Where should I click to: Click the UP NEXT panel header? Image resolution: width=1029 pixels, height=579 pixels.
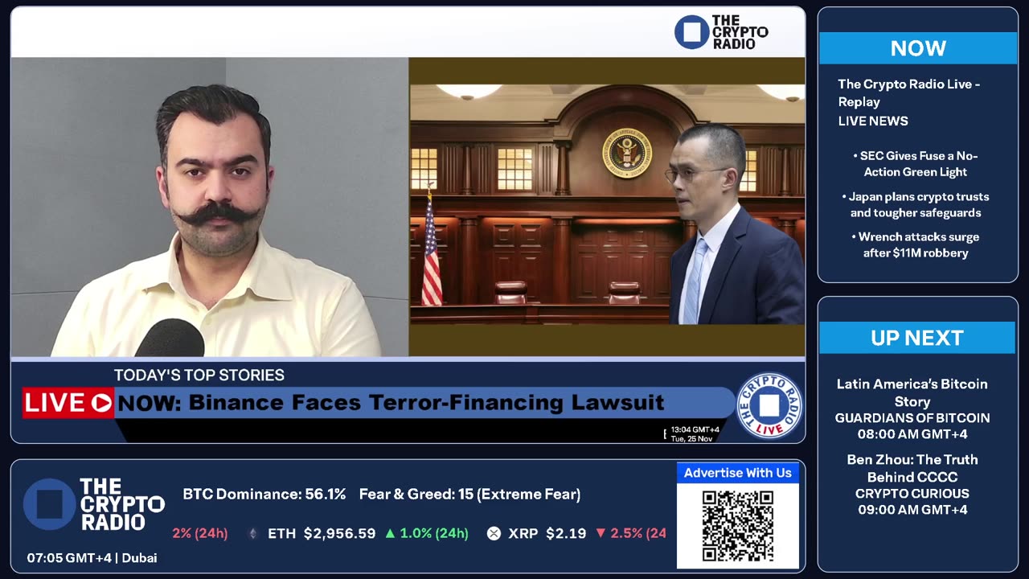pos(917,338)
